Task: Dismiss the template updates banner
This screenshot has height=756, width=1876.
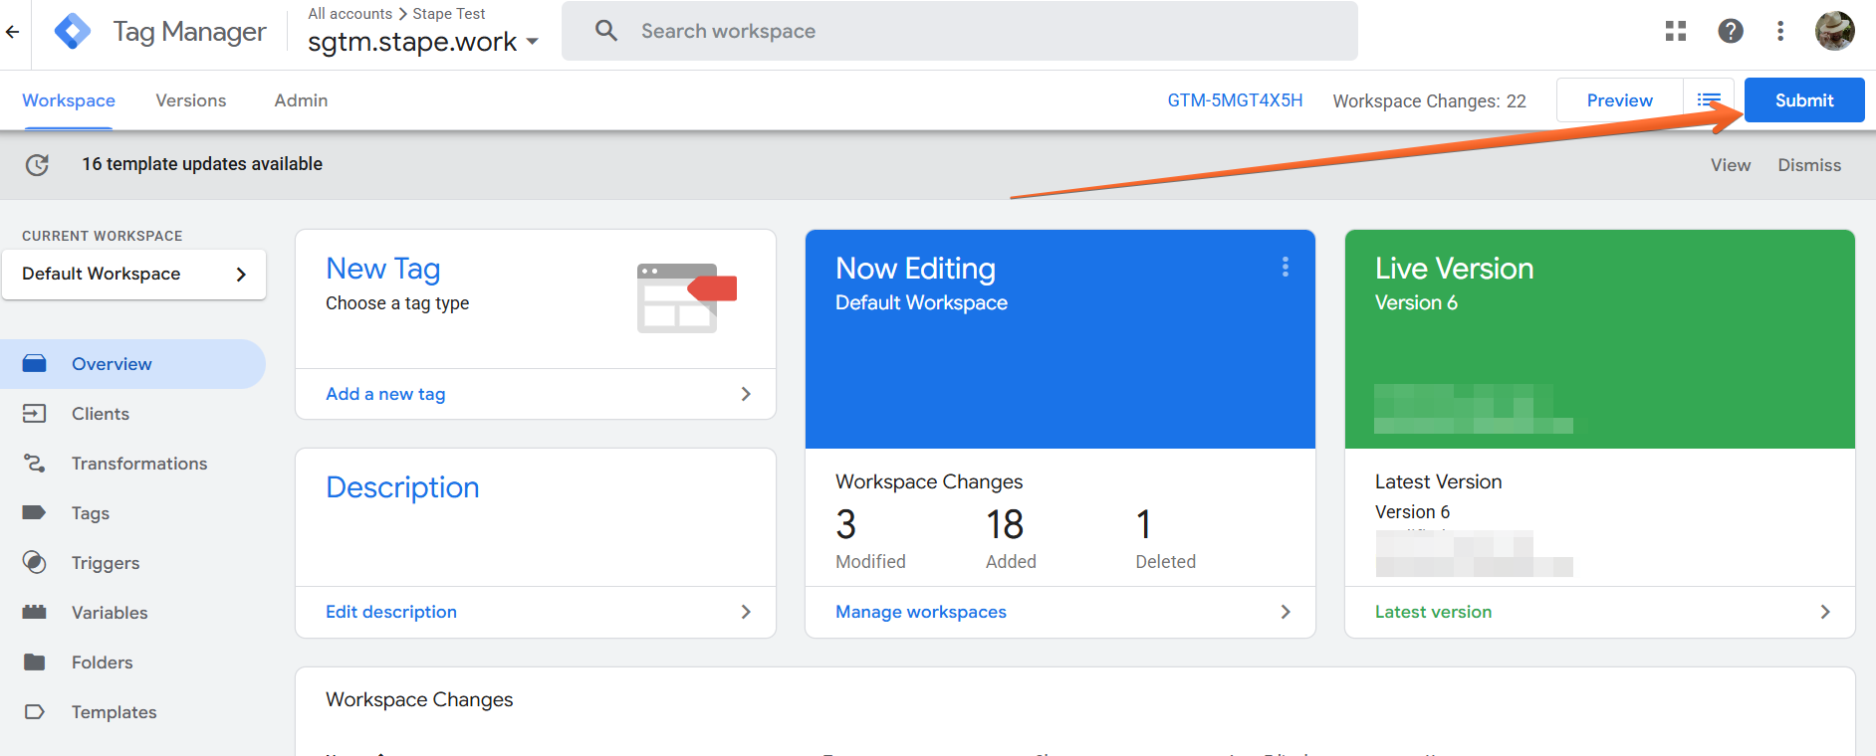Action: 1809,165
